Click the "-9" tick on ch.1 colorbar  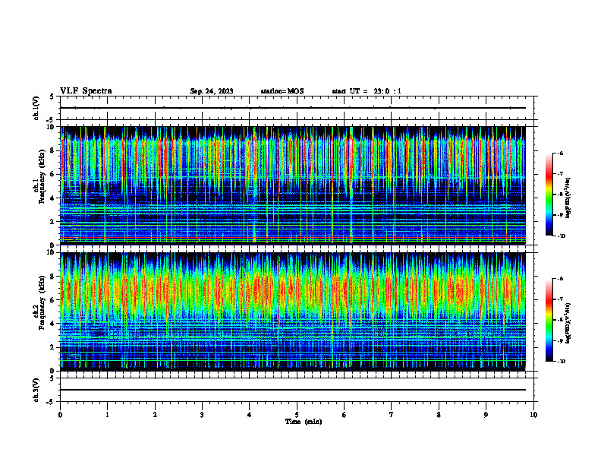[x=560, y=215]
